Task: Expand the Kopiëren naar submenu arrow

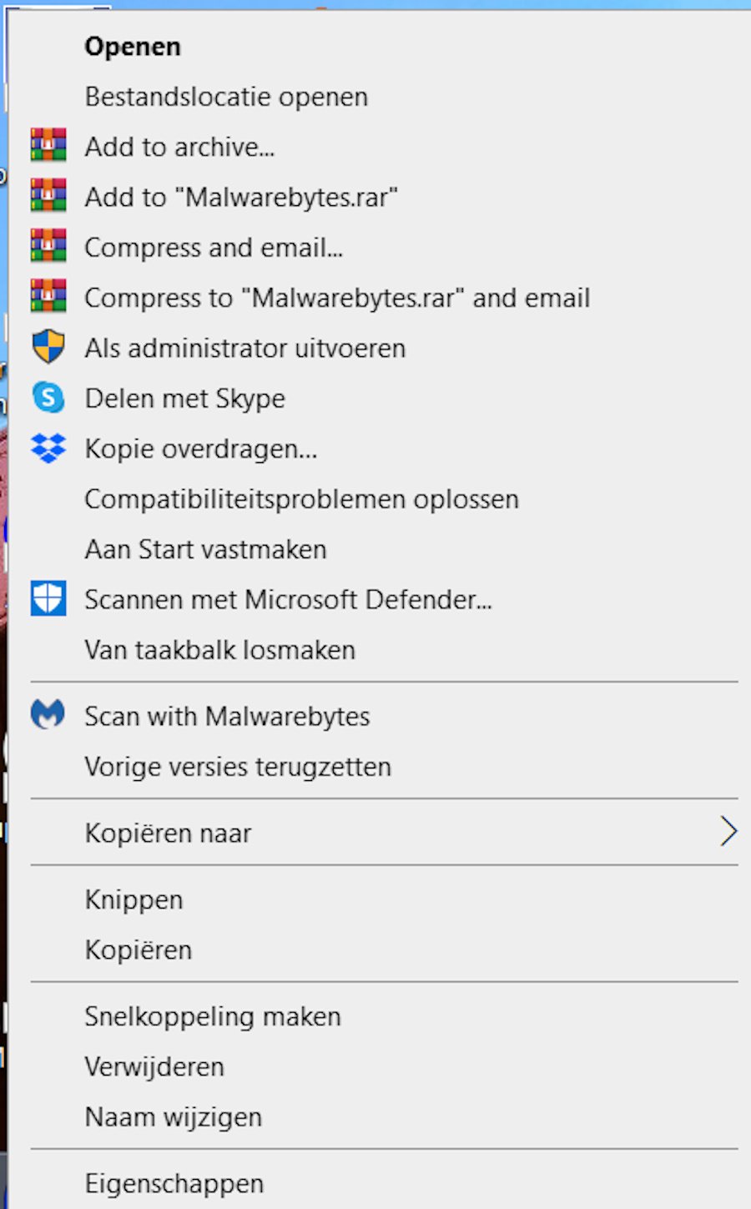Action: tap(728, 832)
